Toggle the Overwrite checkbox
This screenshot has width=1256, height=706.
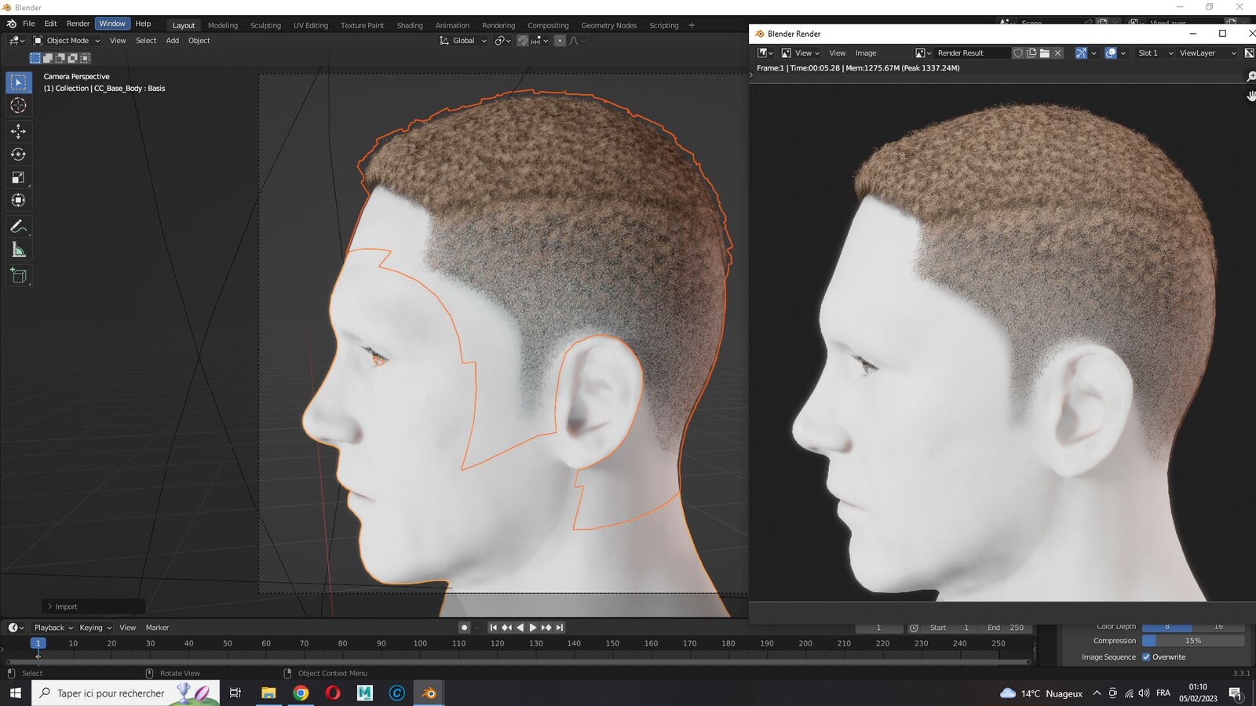tap(1146, 657)
